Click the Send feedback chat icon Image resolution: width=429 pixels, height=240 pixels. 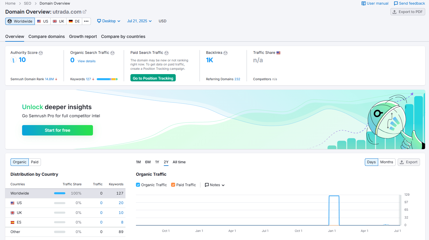point(396,3)
